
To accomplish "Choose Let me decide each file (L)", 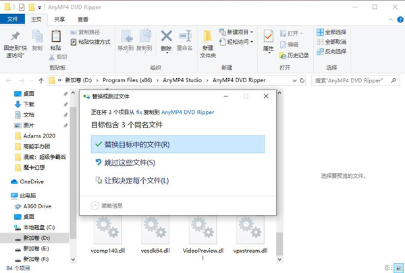I will pos(178,181).
